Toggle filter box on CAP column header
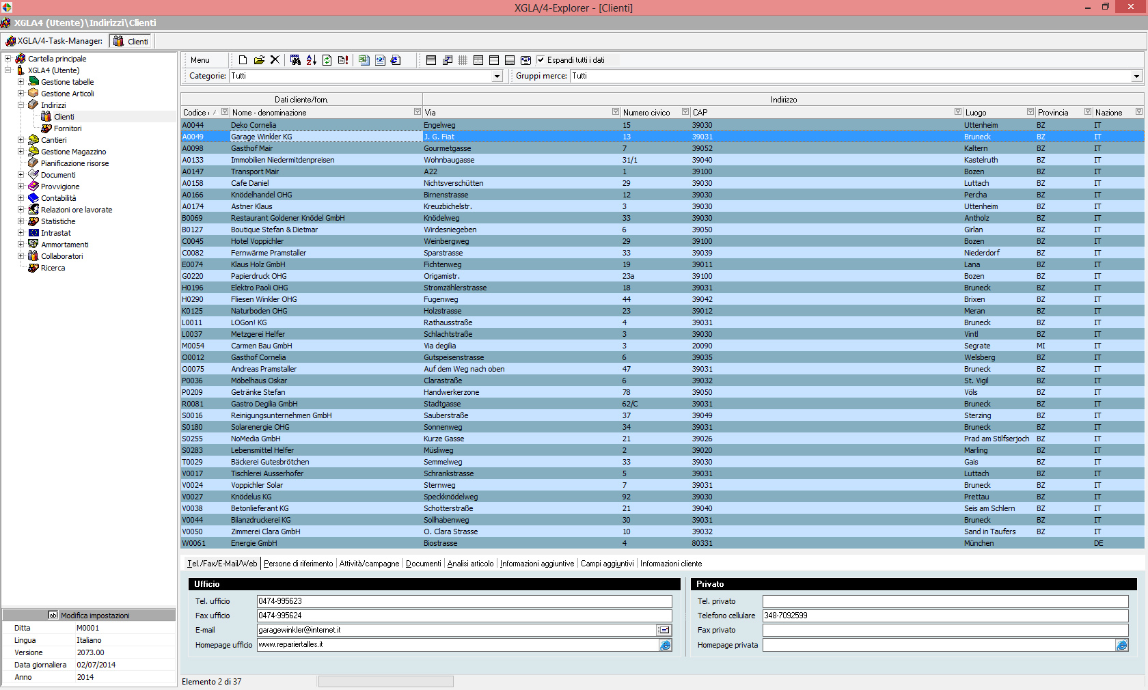The width and height of the screenshot is (1148, 690). (x=958, y=111)
